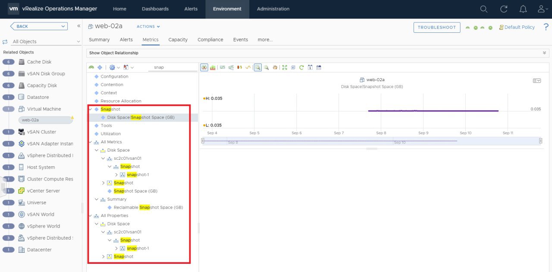Image resolution: width=552 pixels, height=272 pixels.
Task: Open the chart options menu icon
Action: [x=537, y=81]
